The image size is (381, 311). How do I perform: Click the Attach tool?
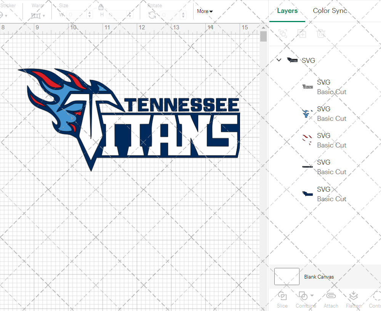click(x=331, y=300)
